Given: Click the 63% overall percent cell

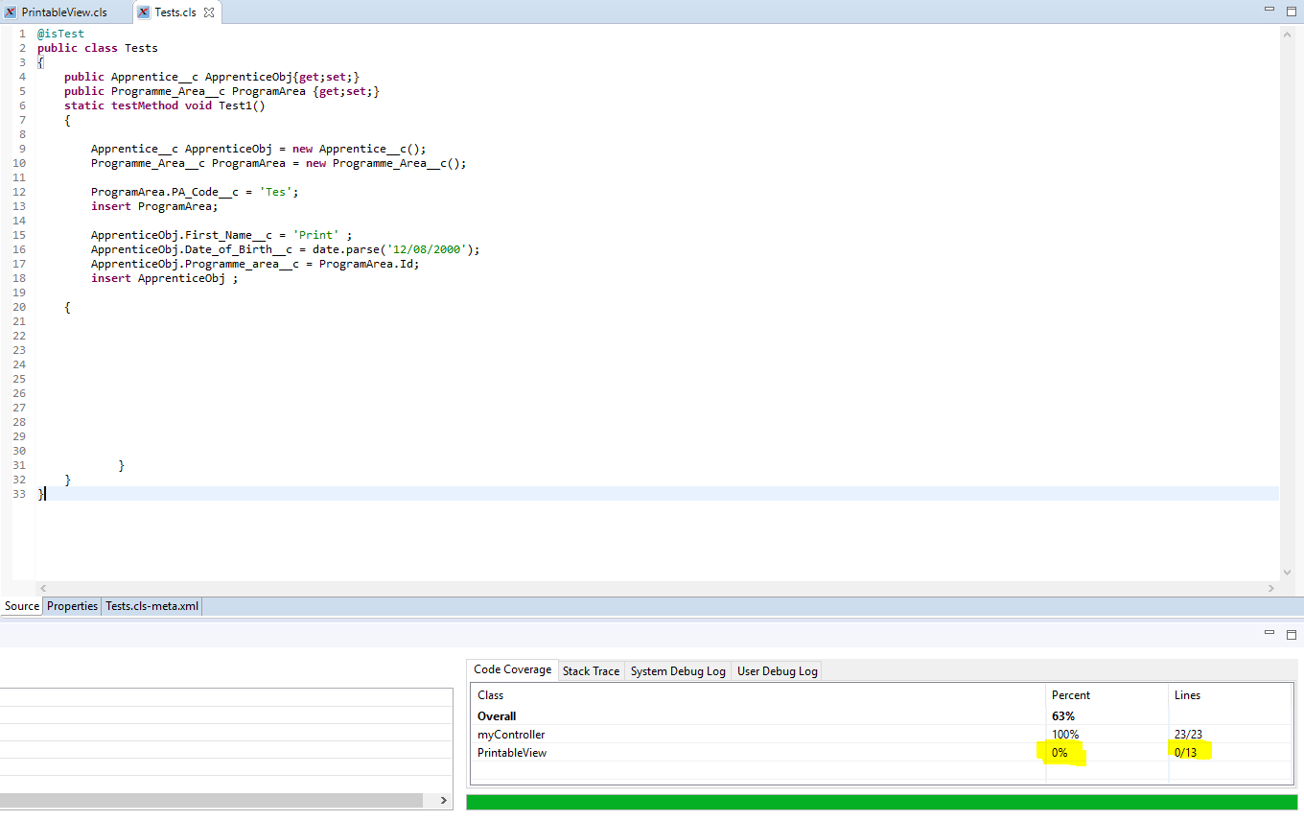Looking at the screenshot, I should pyautogui.click(x=1063, y=716).
